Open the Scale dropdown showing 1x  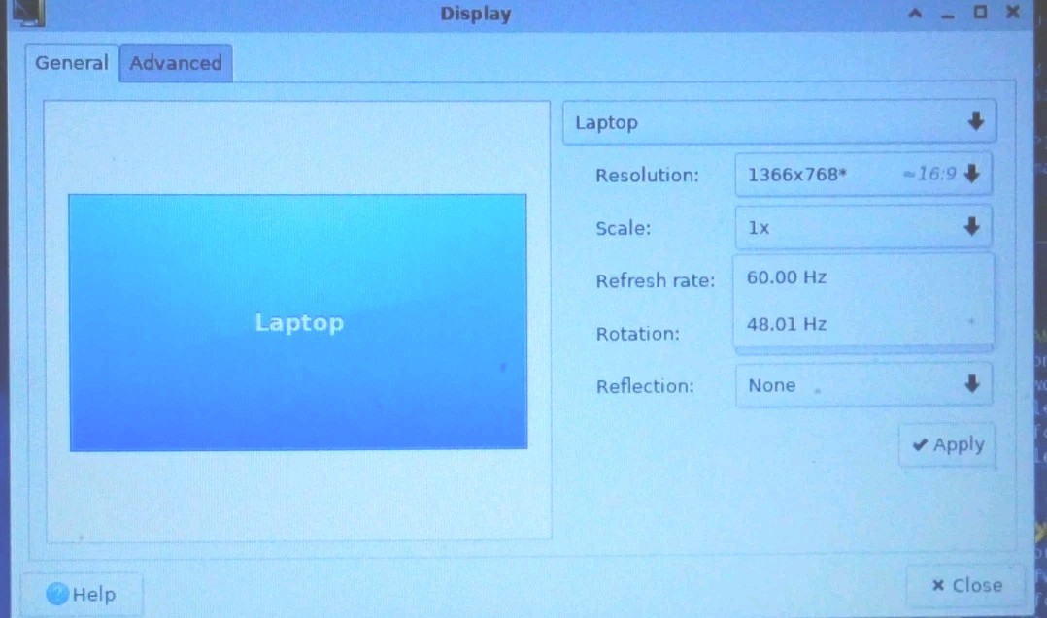tap(863, 227)
